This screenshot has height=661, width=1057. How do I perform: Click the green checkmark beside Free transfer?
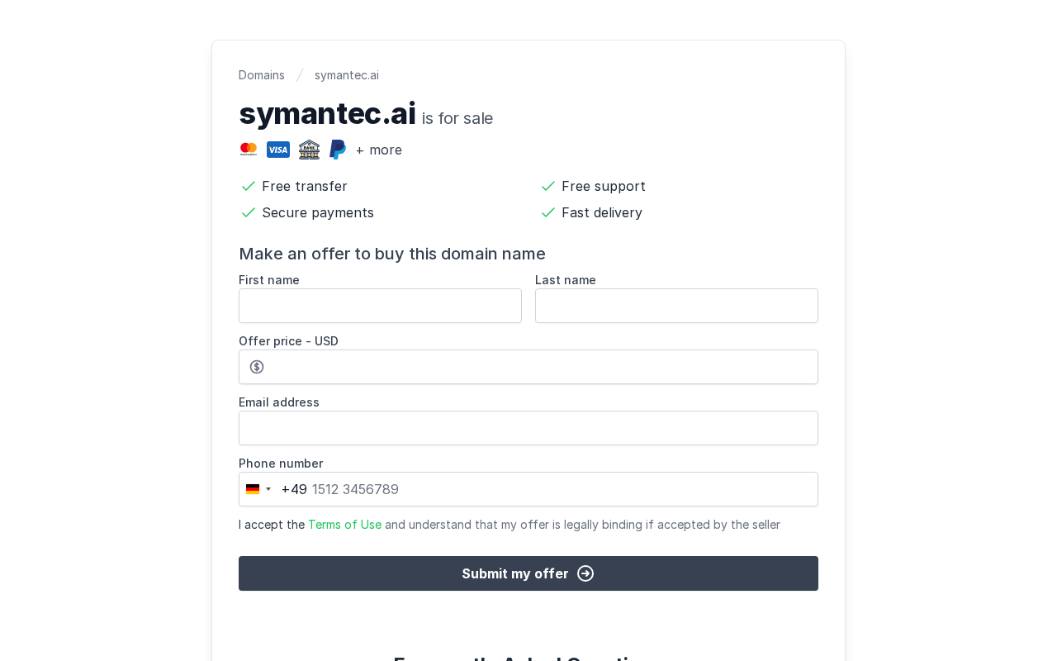(x=249, y=186)
